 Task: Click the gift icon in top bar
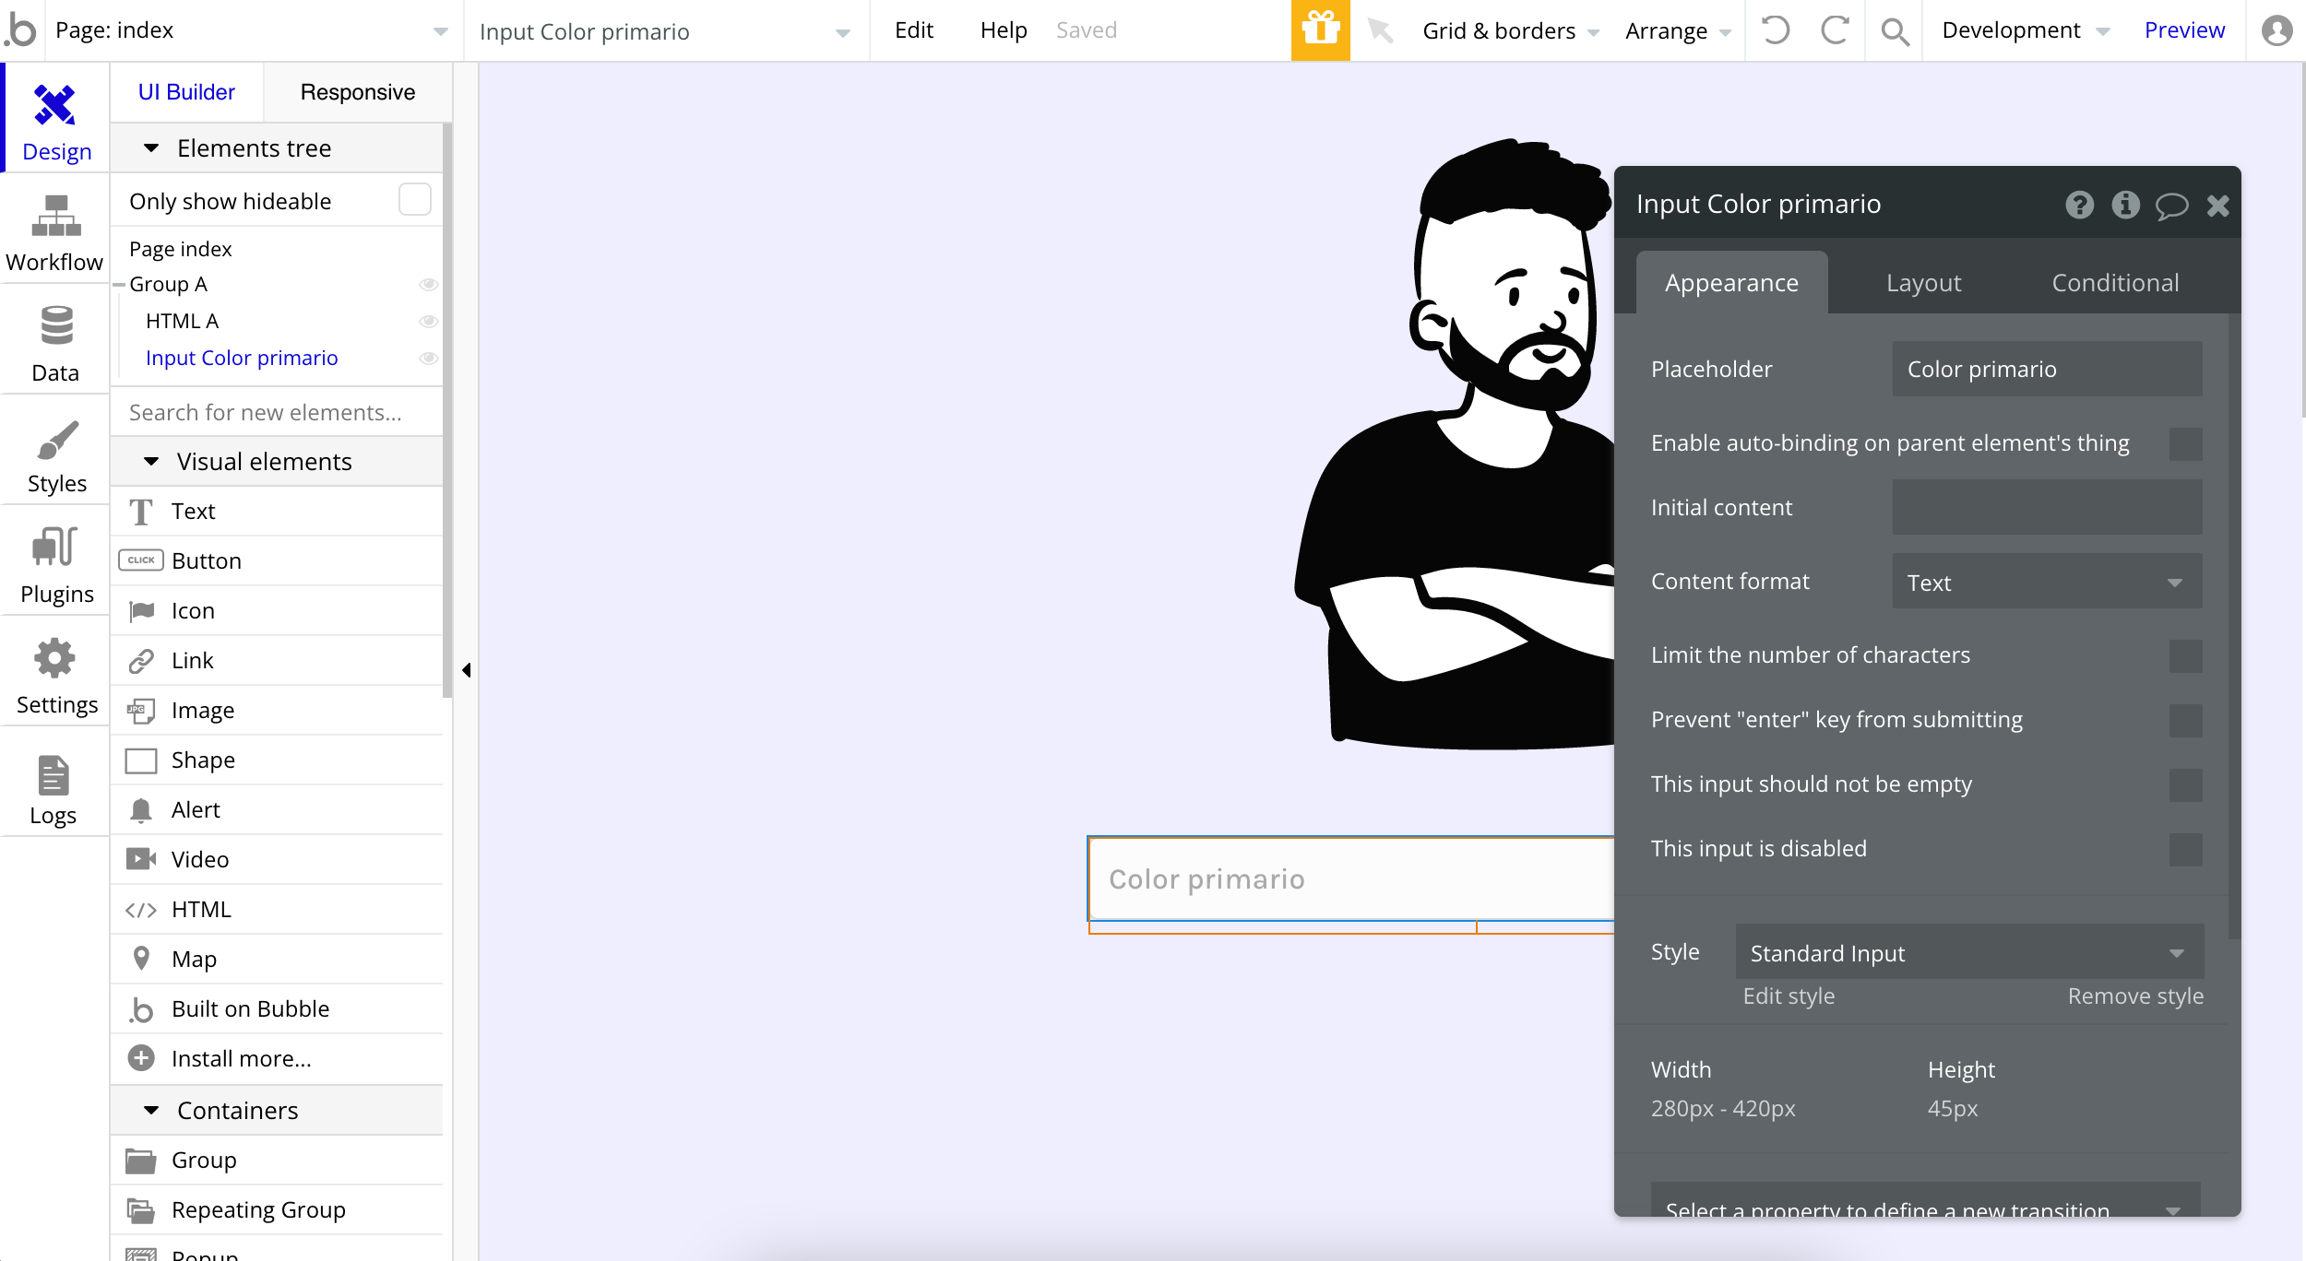coord(1320,30)
